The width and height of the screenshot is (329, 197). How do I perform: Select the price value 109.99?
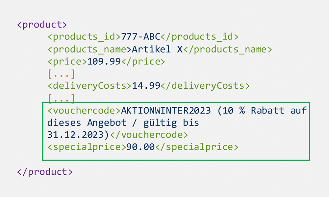pos(104,61)
